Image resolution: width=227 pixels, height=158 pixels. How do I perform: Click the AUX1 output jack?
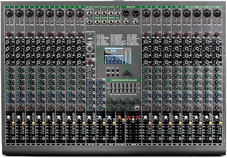(97, 14)
